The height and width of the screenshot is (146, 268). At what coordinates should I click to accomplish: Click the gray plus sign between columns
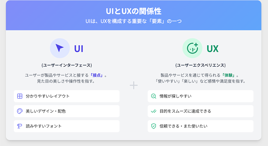(x=134, y=86)
